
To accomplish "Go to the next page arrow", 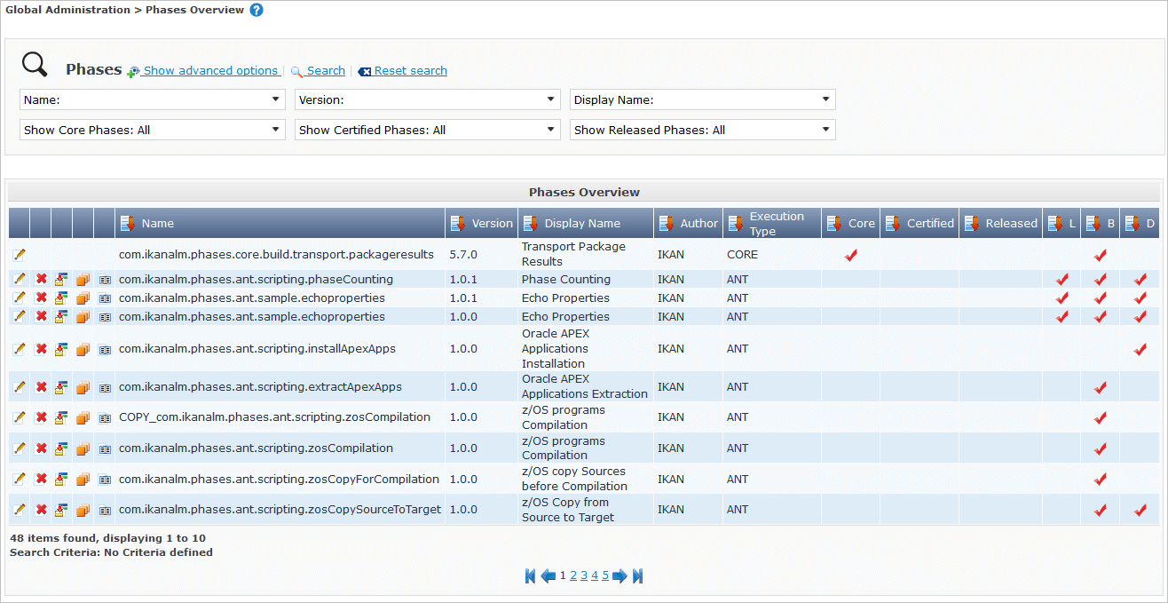I will tap(620, 575).
